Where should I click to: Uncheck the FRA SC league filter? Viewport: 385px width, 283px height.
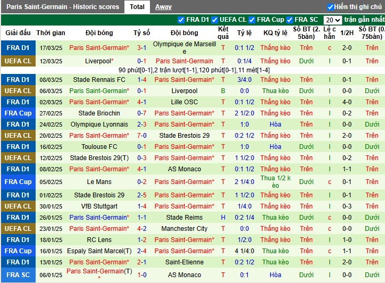point(289,20)
